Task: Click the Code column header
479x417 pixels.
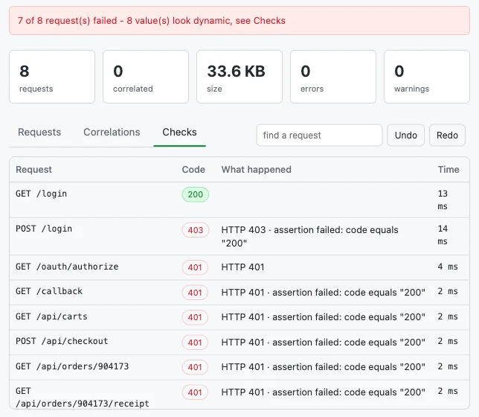Action: [x=193, y=170]
